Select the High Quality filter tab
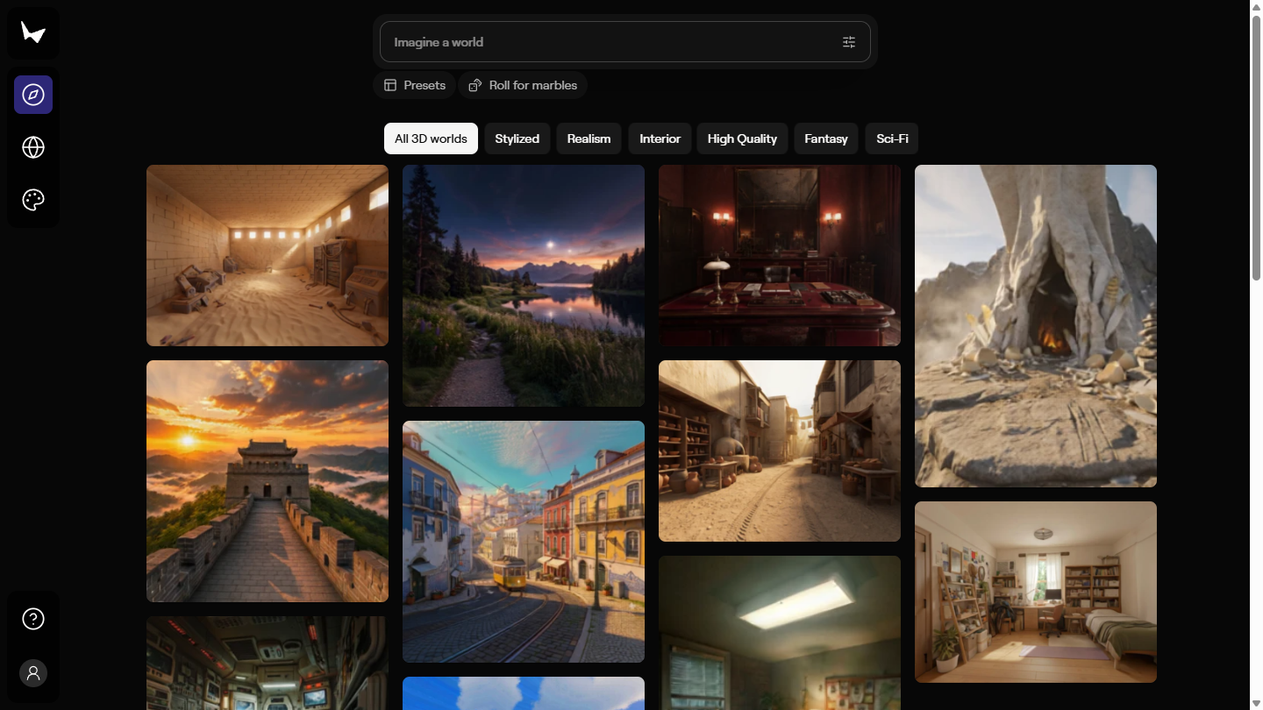This screenshot has height=710, width=1263. 742,138
